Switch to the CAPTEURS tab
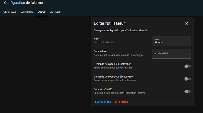The image size is (203, 113). 27,12
